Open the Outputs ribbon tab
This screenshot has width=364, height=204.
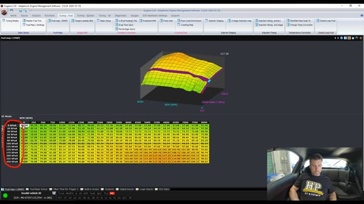click(x=36, y=15)
